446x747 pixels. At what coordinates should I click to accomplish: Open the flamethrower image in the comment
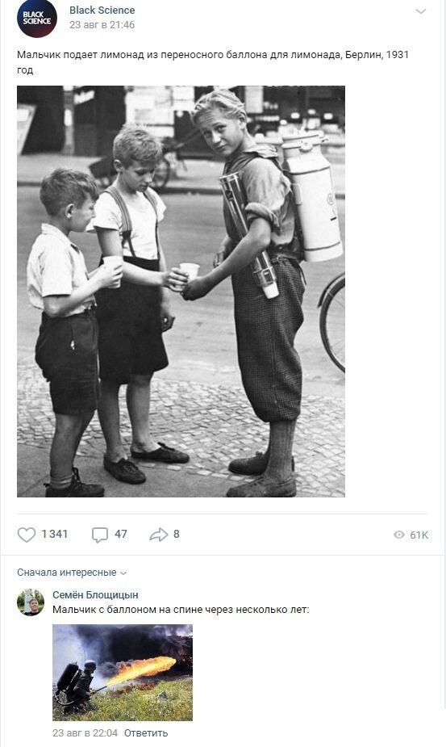(123, 673)
